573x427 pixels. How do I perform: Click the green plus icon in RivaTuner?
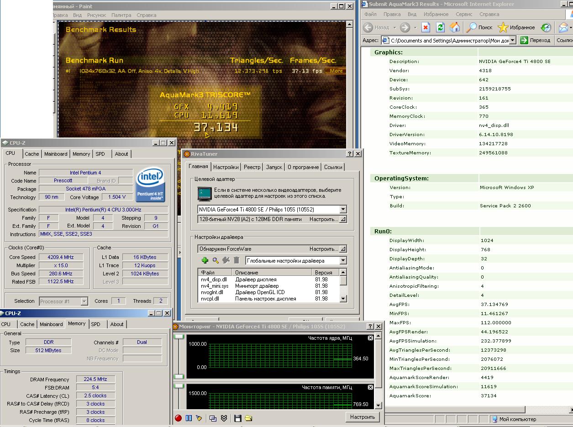click(x=205, y=260)
